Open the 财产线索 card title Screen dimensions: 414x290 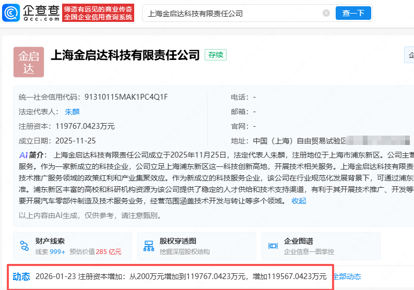[50, 241]
